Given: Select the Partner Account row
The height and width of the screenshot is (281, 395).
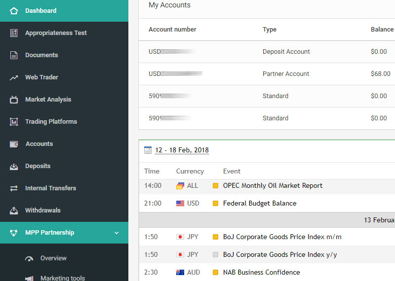Looking at the screenshot, I should (267, 74).
